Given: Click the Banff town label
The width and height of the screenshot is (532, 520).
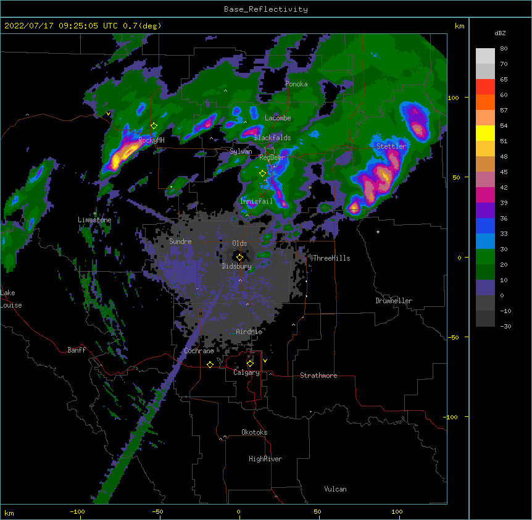Looking at the screenshot, I should (x=77, y=350).
